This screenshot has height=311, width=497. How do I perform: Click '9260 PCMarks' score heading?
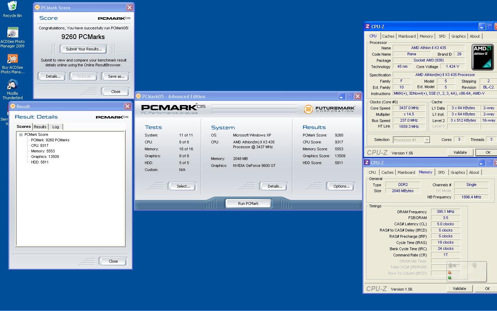(x=83, y=37)
